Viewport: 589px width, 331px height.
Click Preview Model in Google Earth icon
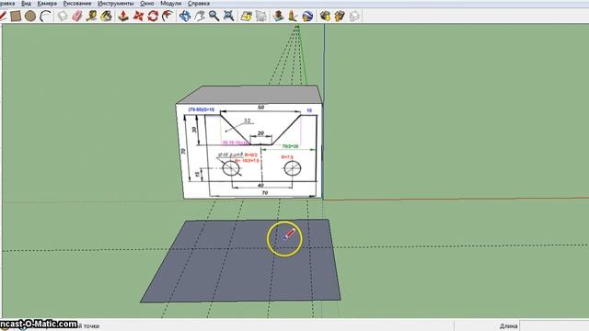[x=307, y=17]
